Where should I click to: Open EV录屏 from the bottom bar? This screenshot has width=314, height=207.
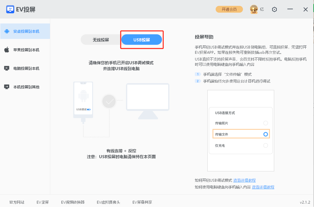point(43,202)
